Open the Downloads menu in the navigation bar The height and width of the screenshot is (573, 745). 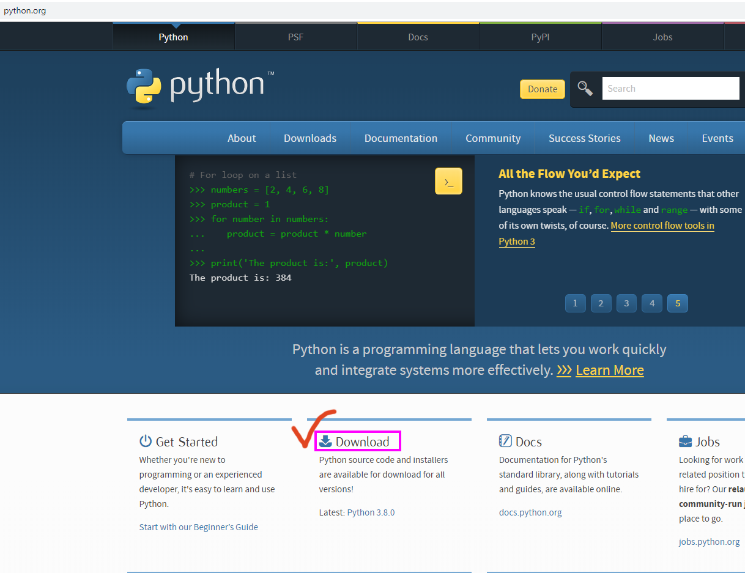(310, 138)
